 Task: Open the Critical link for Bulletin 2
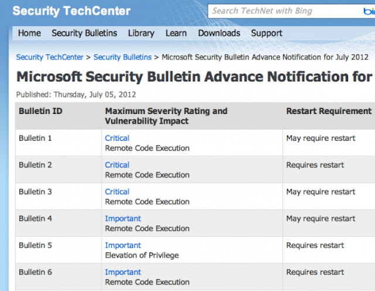pos(117,165)
